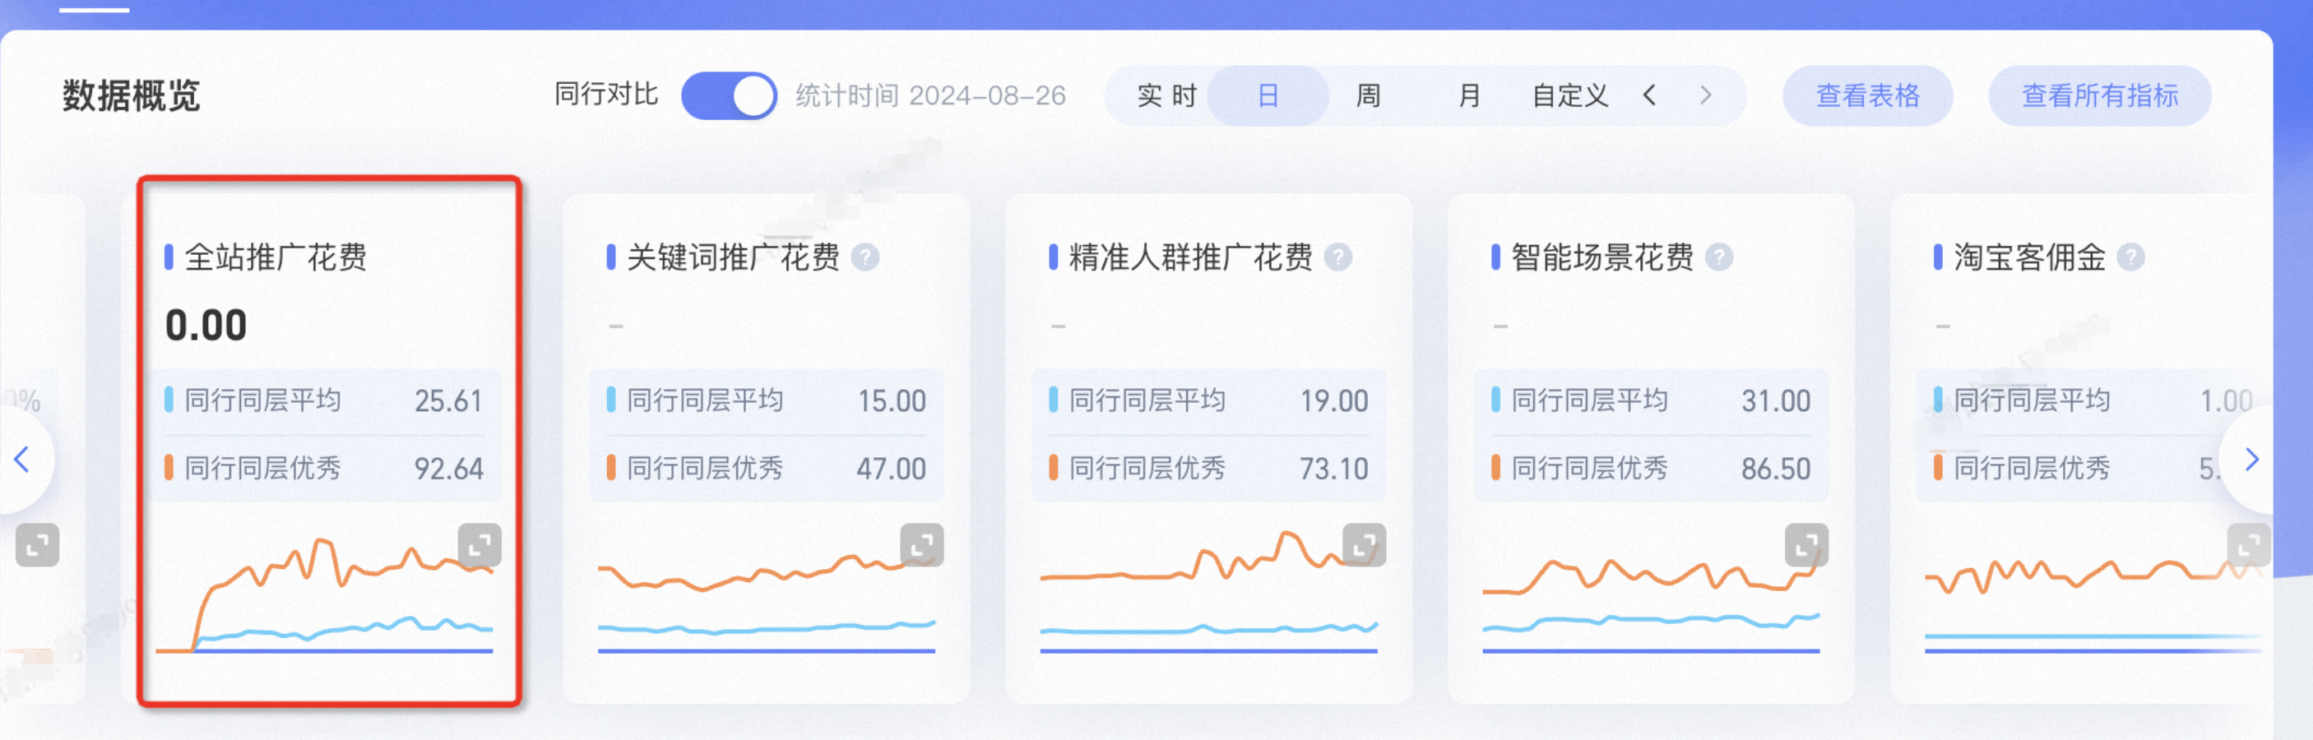Click the 同行同层平均 value 31.00
This screenshot has height=740, width=2313.
(1775, 400)
